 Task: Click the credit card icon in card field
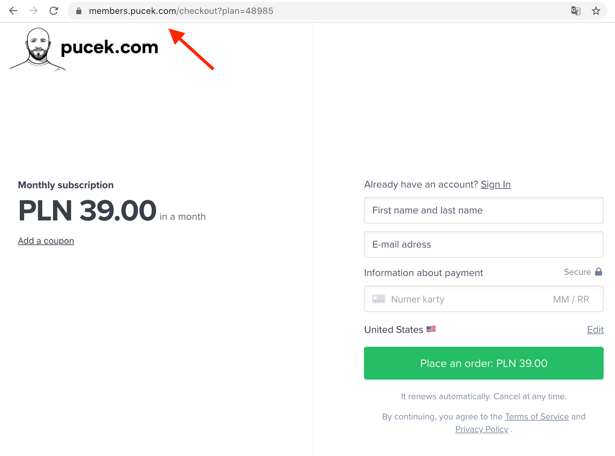point(379,299)
